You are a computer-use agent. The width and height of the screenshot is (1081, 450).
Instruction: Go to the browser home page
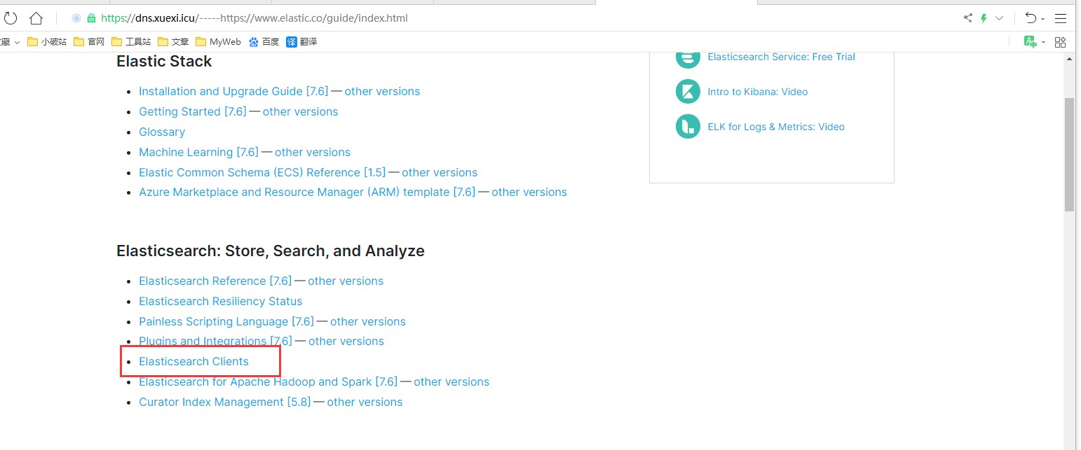click(x=36, y=18)
